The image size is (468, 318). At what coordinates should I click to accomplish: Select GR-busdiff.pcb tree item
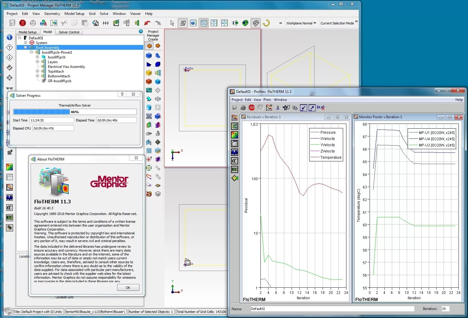59,81
